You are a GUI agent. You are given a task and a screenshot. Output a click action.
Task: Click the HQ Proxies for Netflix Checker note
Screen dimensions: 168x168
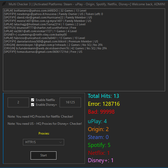(x=40, y=117)
